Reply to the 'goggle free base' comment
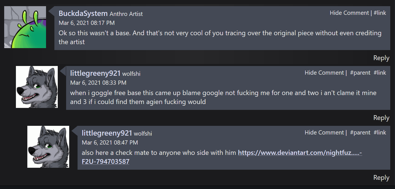Image resolution: width=395 pixels, height=189 pixels. coord(381,118)
